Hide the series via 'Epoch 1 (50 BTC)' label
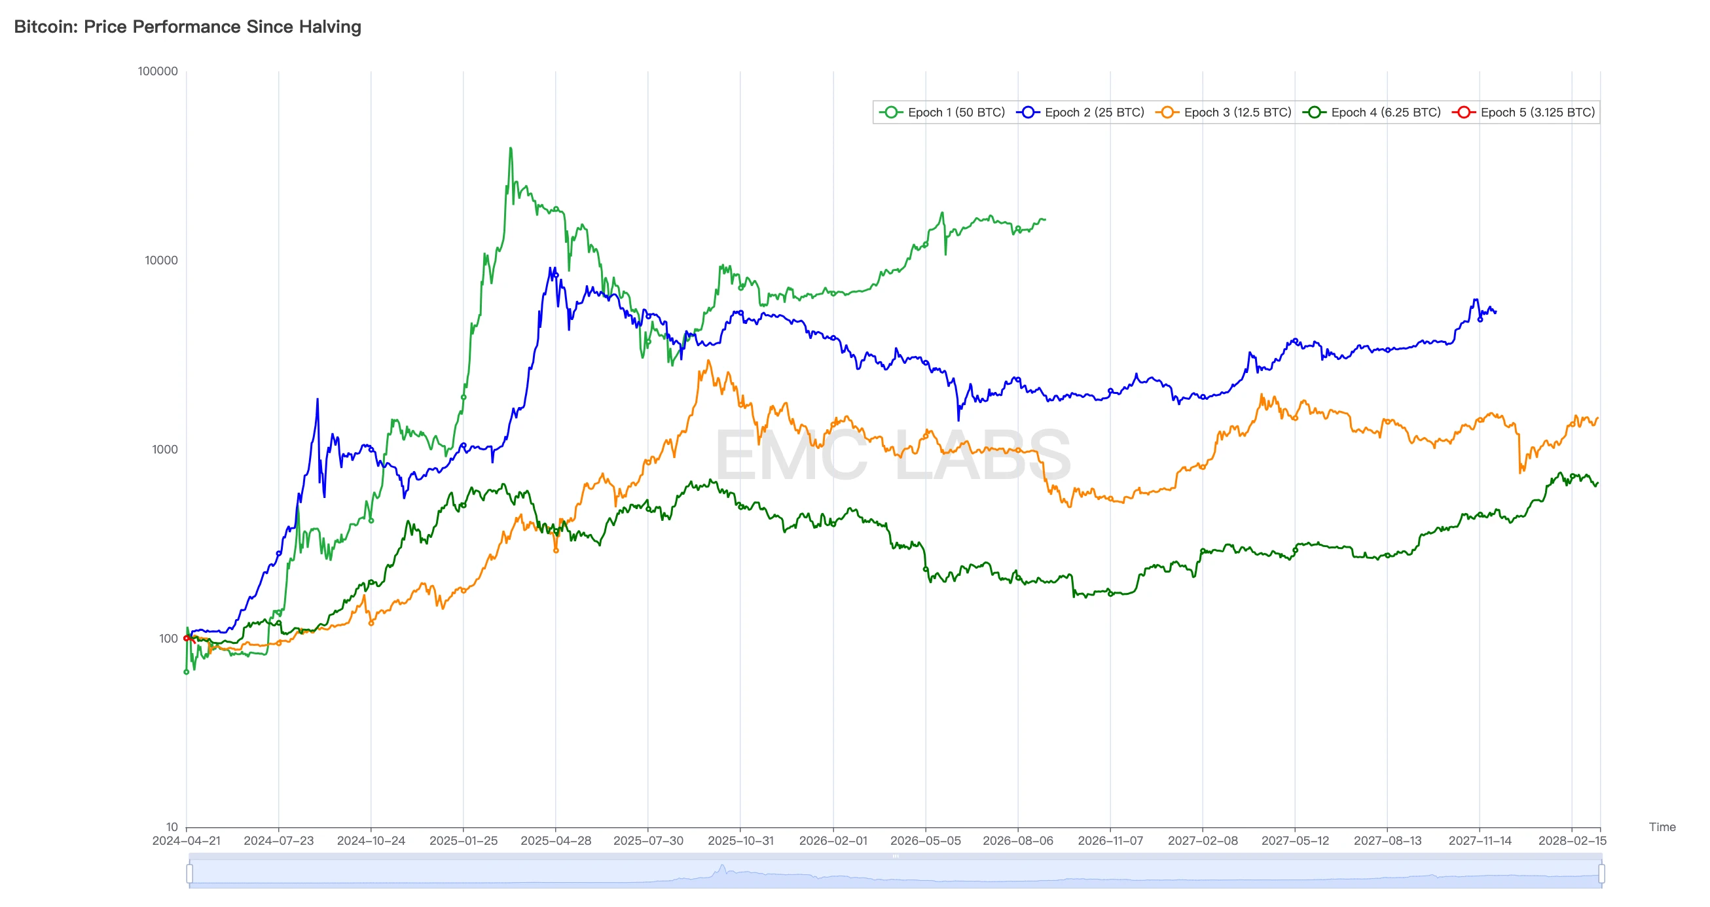The height and width of the screenshot is (907, 1710). pyautogui.click(x=956, y=112)
